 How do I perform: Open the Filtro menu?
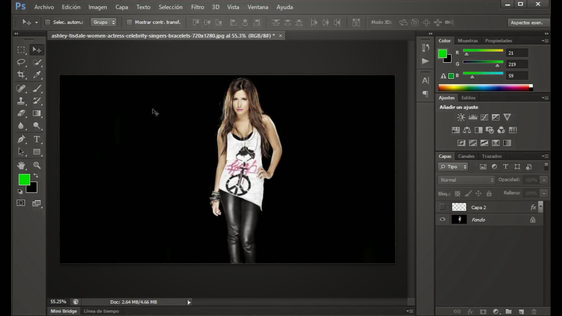click(197, 7)
